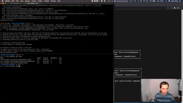Open the Window menu

click(53, 1)
